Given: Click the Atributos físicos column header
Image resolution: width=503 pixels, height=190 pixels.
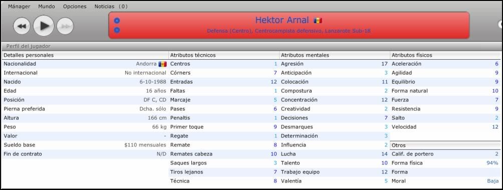Looking at the screenshot, I should click(412, 55).
